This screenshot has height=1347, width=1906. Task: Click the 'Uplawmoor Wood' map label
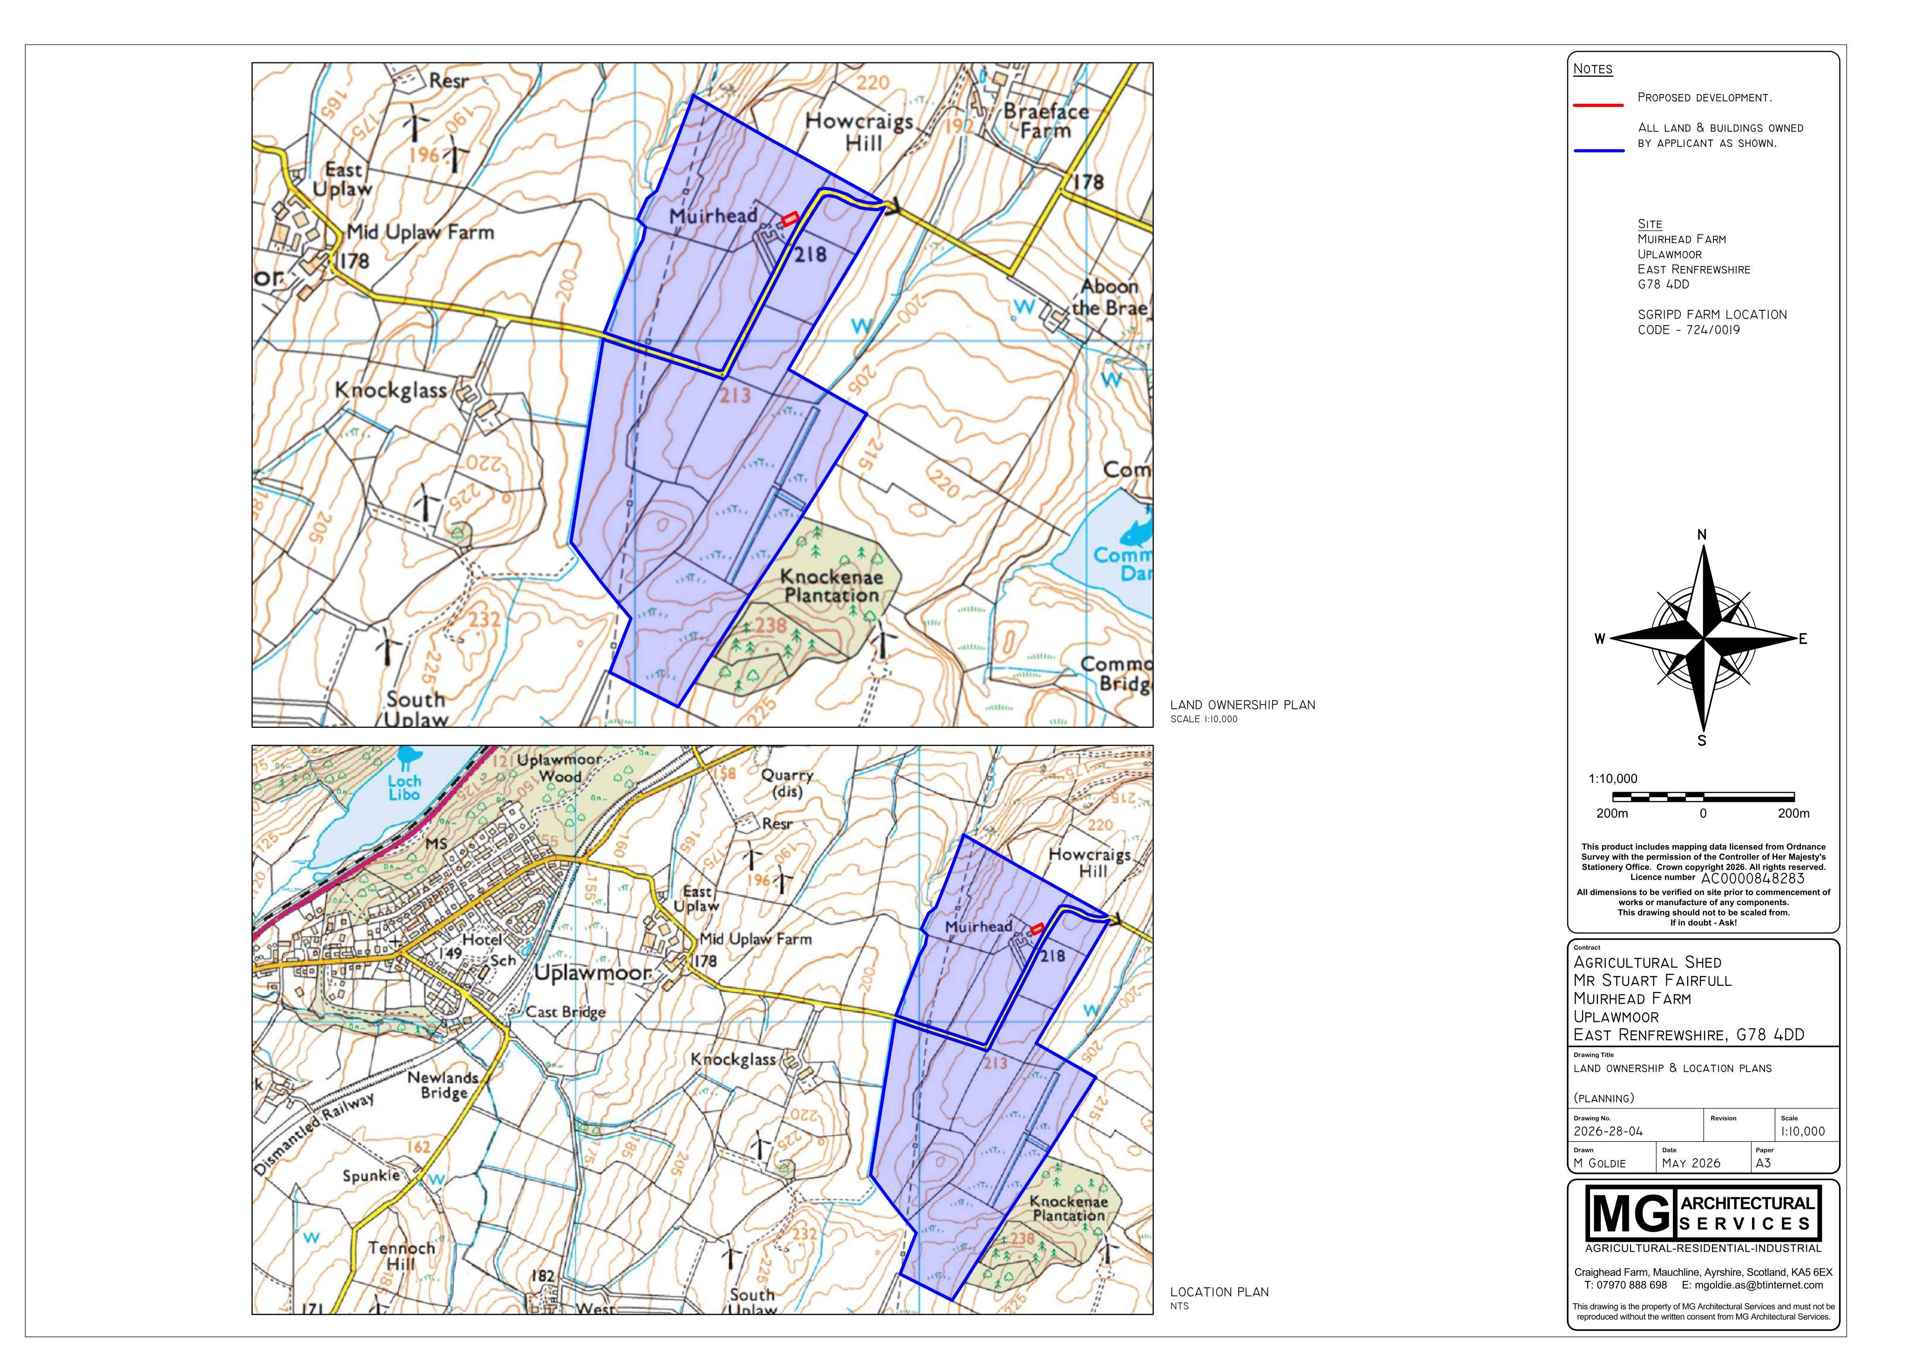[x=559, y=768]
